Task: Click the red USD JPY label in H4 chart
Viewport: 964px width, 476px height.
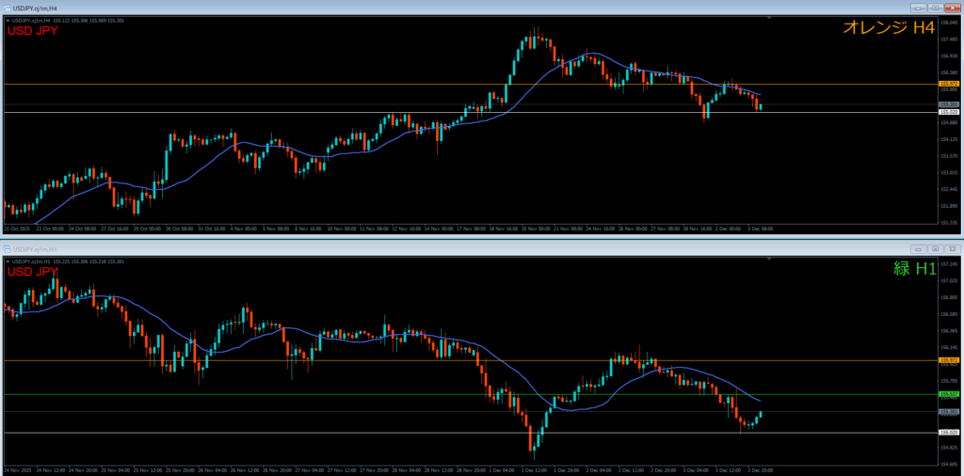Action: click(32, 31)
